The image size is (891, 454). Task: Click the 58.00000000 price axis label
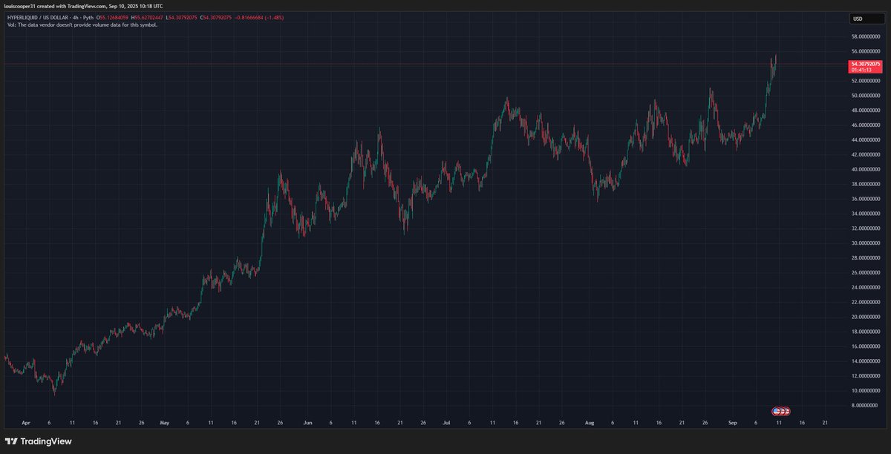[x=866, y=36]
